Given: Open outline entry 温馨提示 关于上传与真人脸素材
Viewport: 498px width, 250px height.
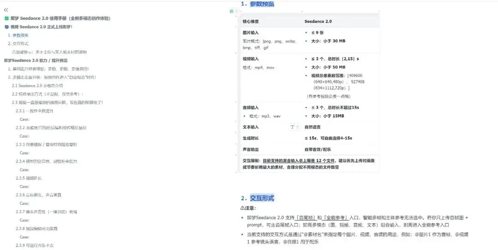Looking at the screenshot, I should tap(49, 52).
